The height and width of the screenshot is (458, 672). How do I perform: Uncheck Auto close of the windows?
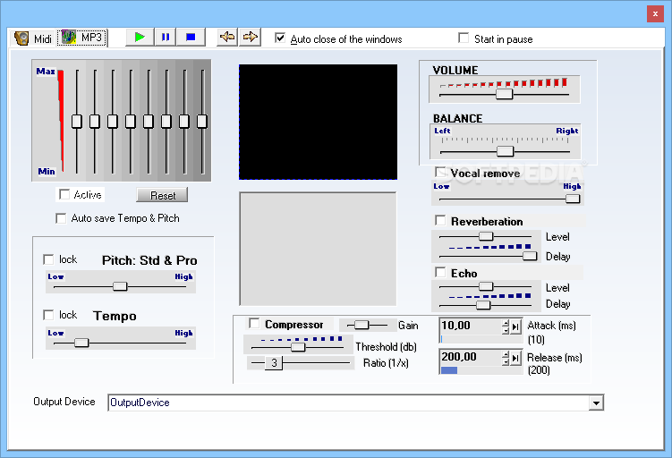(x=280, y=38)
